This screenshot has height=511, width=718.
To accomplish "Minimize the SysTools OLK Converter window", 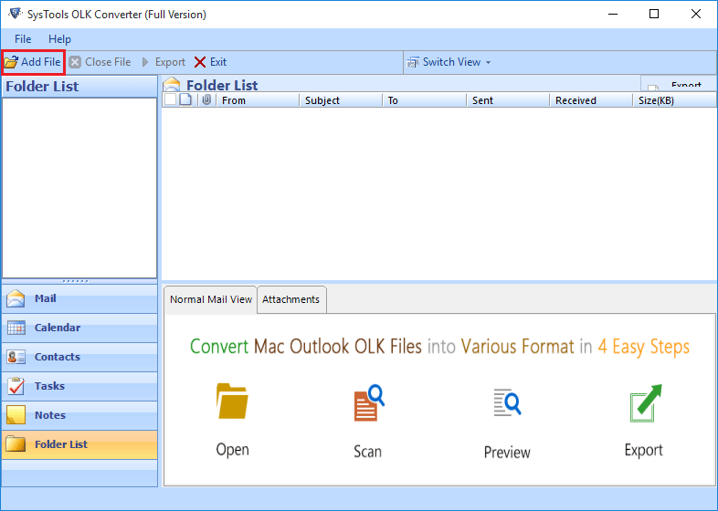I will (x=613, y=14).
